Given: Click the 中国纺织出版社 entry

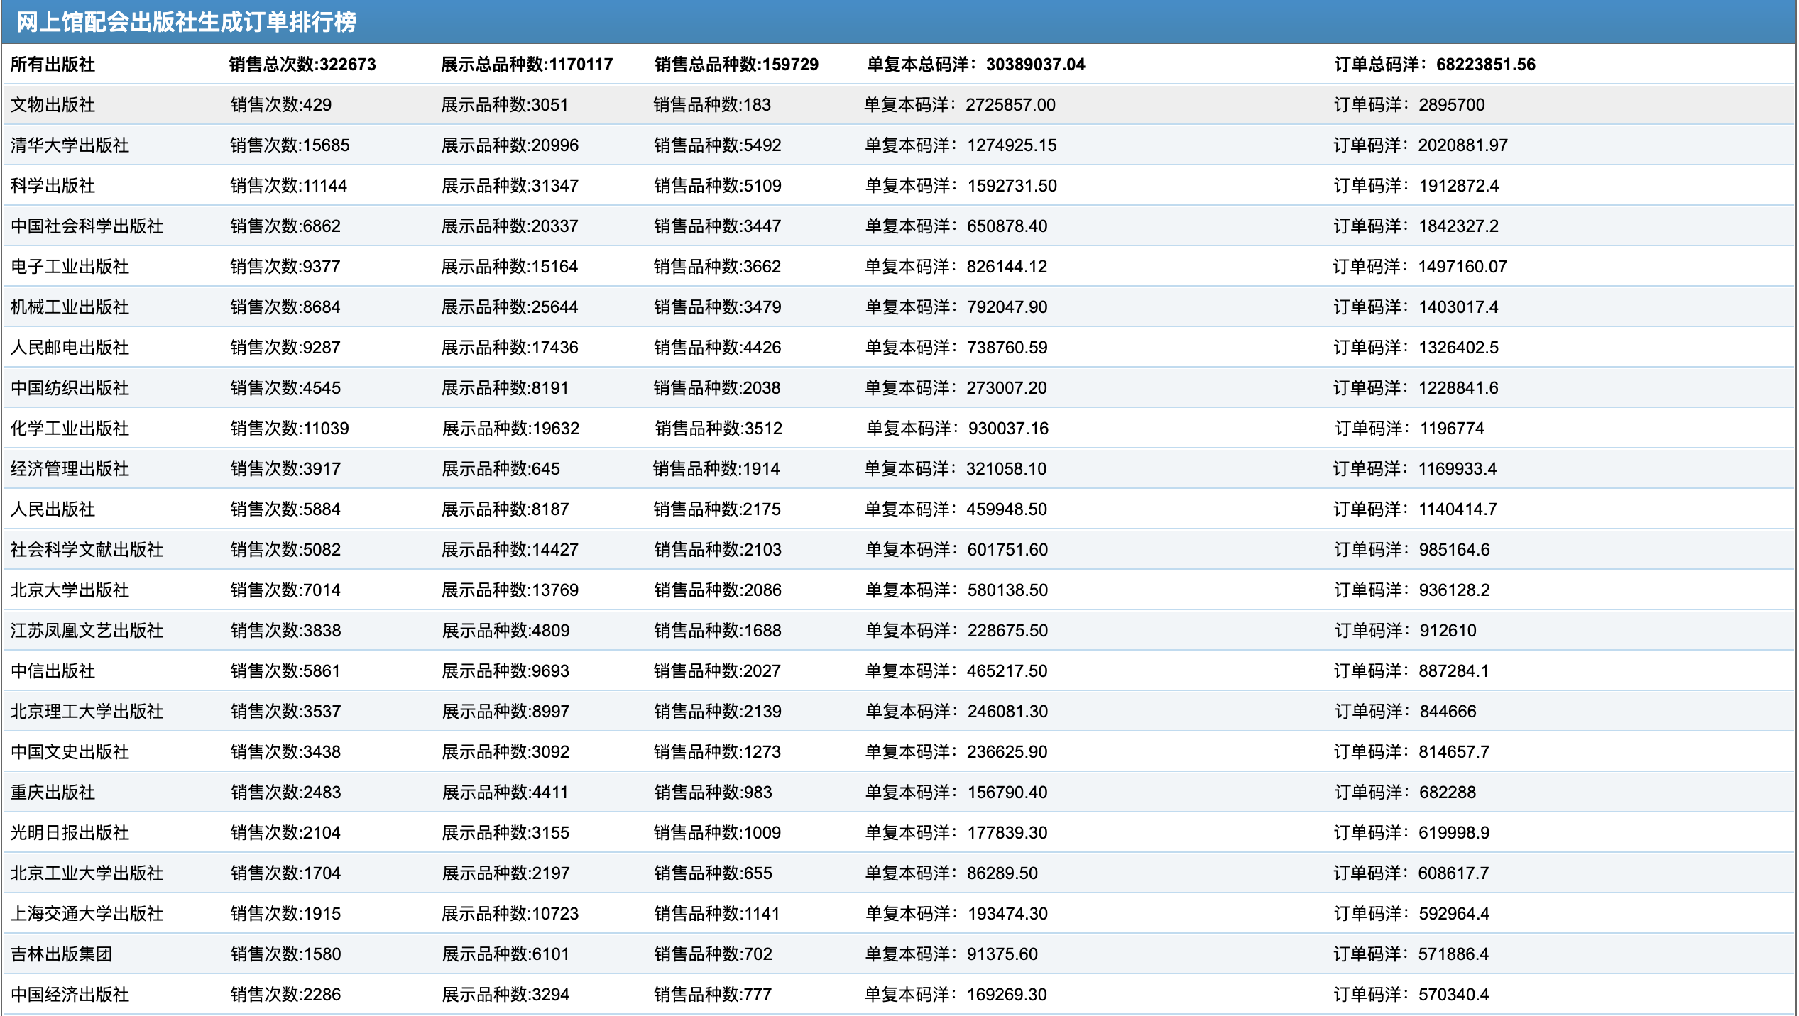Looking at the screenshot, I should click(70, 388).
